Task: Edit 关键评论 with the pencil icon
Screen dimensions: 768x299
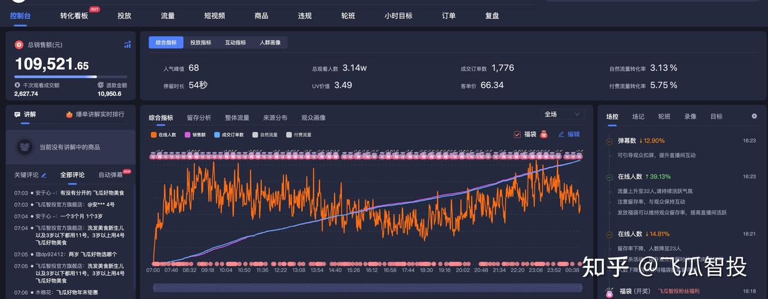Action: pos(44,175)
